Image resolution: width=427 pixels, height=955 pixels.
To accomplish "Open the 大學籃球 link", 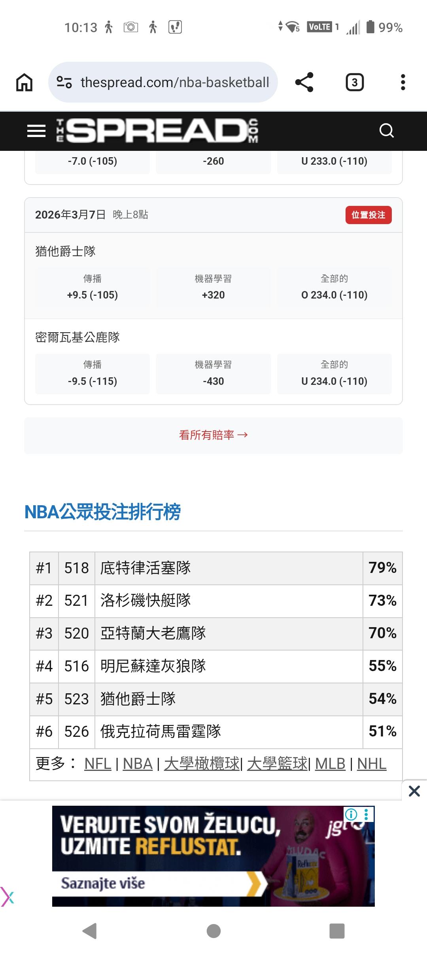I will [277, 764].
